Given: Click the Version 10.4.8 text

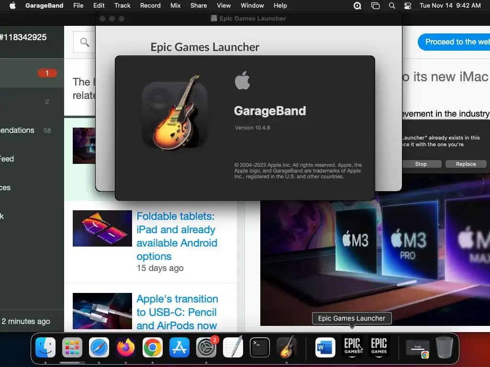Looking at the screenshot, I should [253, 128].
